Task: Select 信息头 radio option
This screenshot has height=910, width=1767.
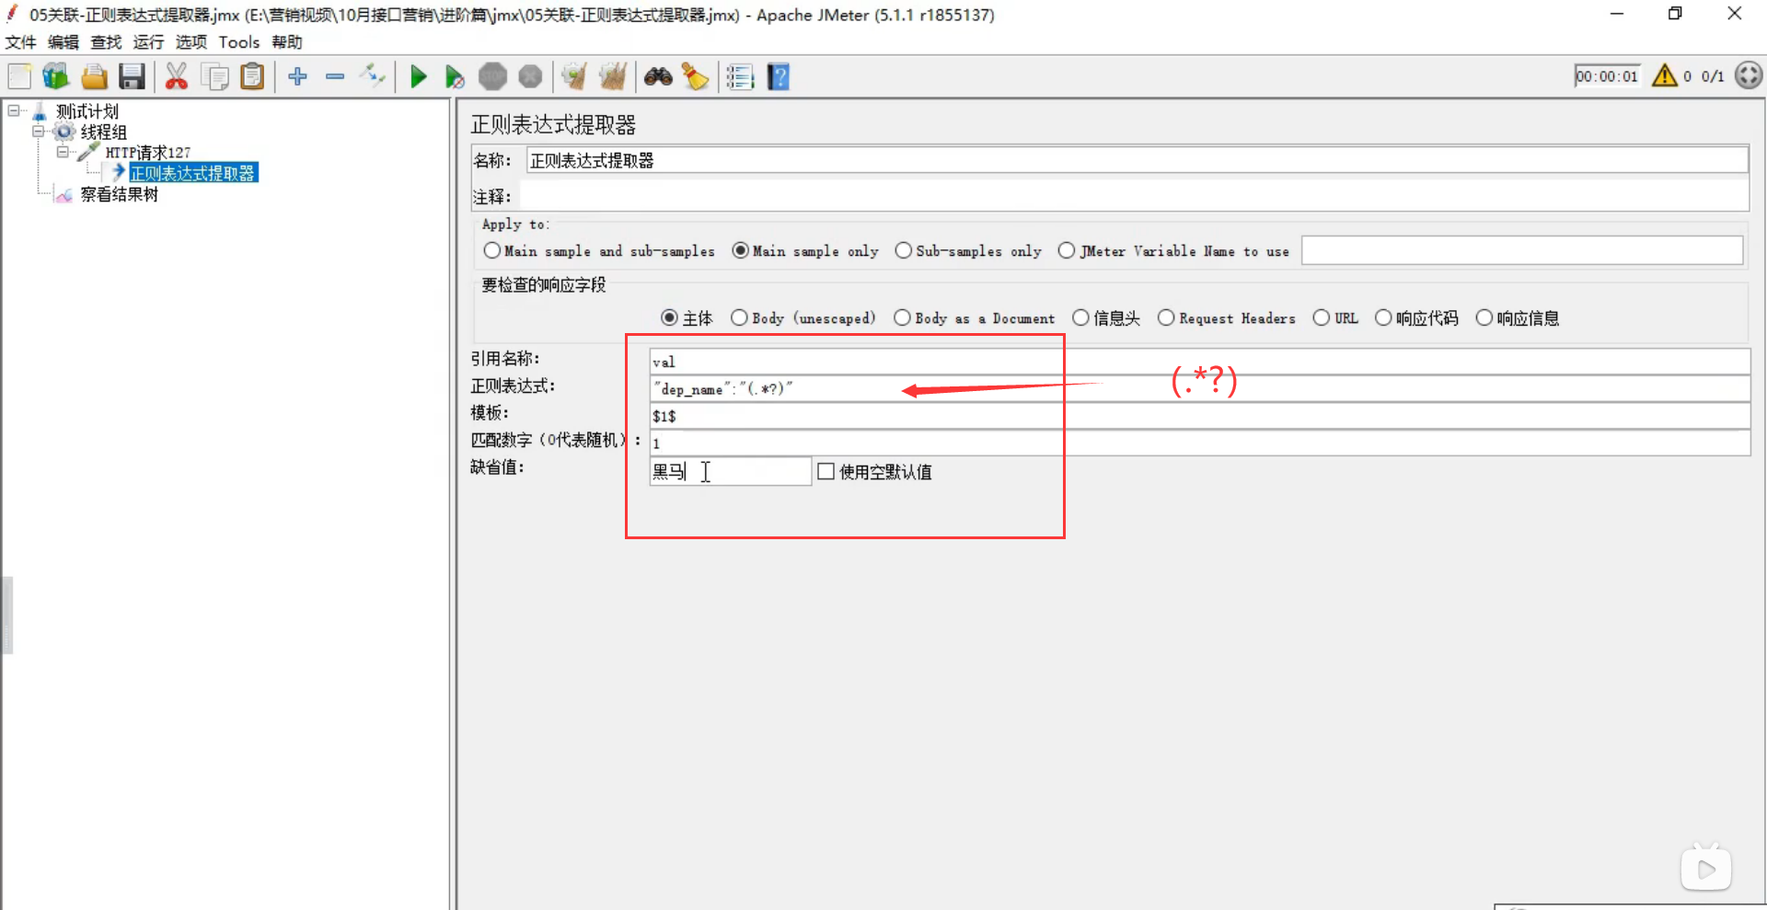Action: 1080,317
